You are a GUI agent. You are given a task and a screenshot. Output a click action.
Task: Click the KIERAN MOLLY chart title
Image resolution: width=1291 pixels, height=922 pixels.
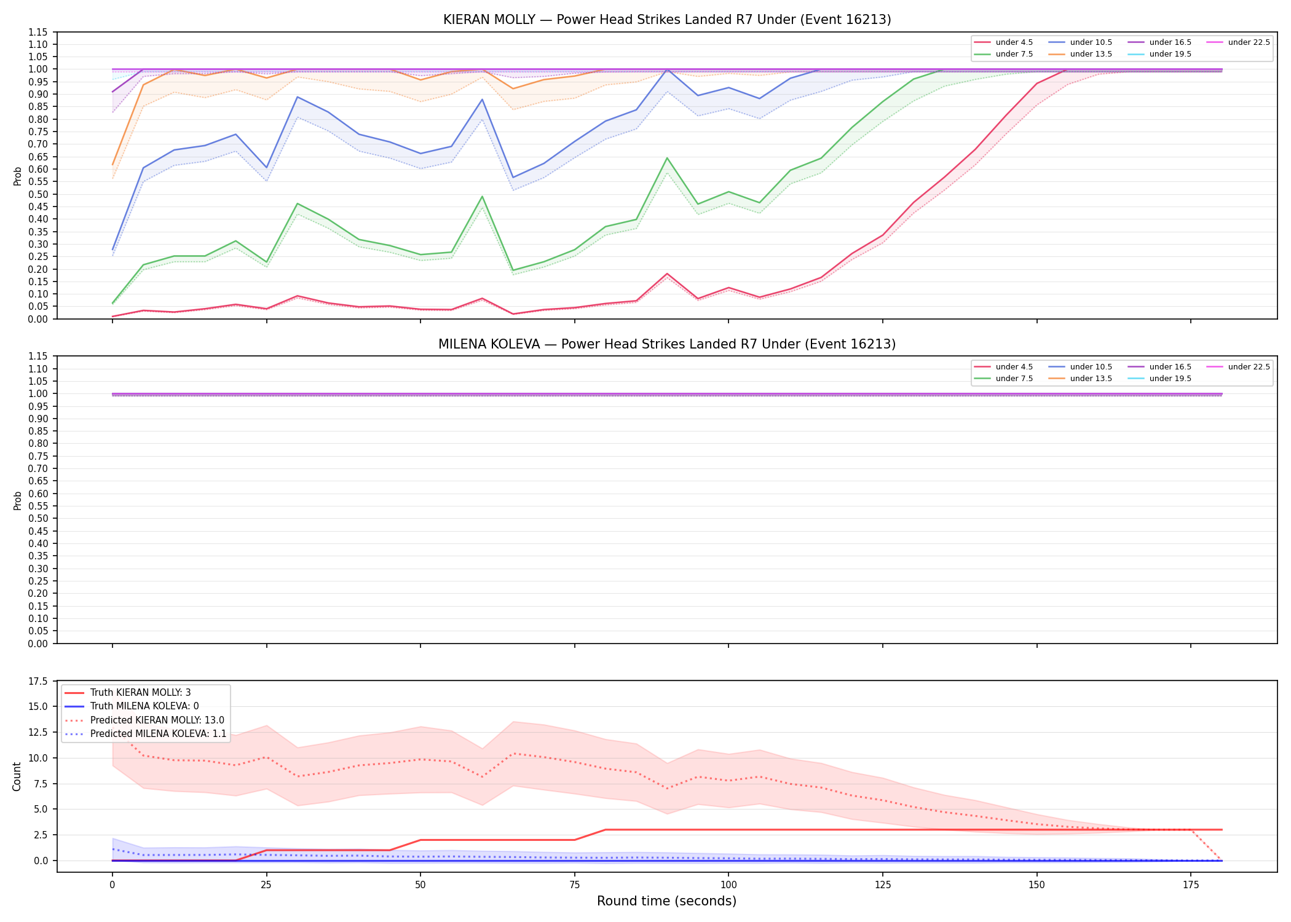667,20
